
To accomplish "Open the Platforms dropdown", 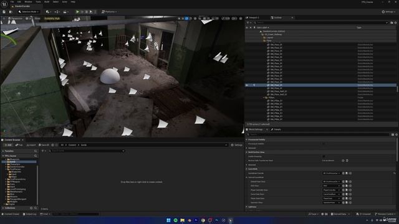I will (109, 12).
